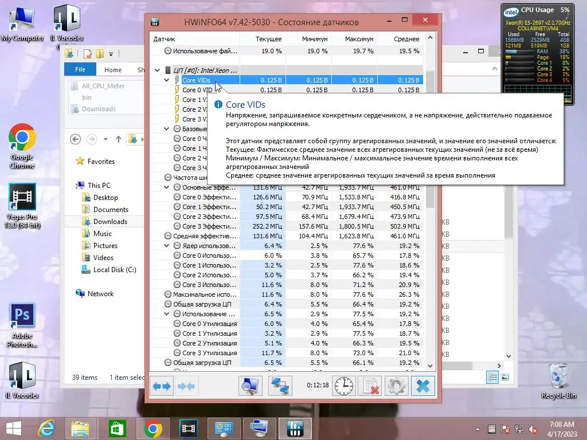Image resolution: width=587 pixels, height=440 pixels.
Task: Click the Среднее column header
Action: pos(400,39)
